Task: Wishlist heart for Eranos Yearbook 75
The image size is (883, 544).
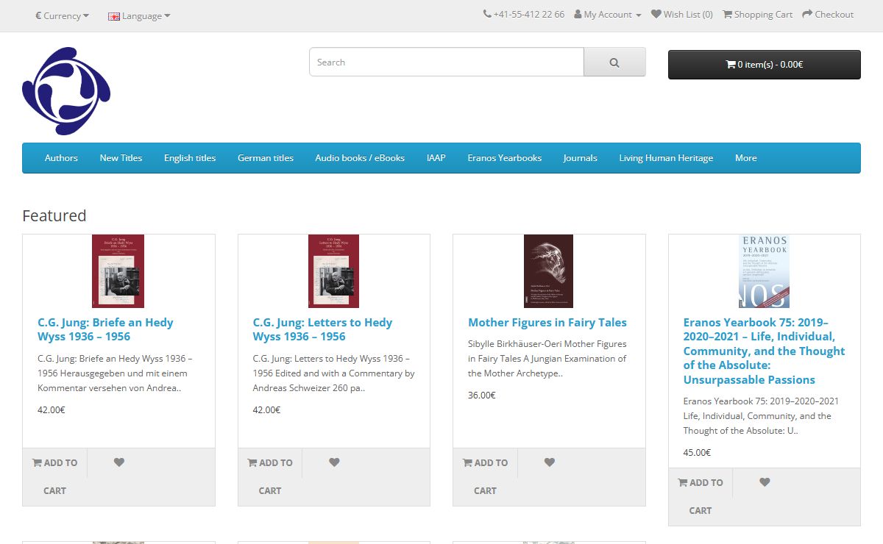Action: click(x=765, y=482)
